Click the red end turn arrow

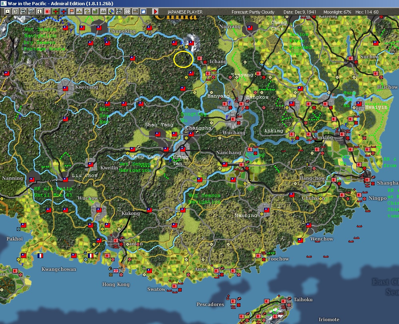155,12
